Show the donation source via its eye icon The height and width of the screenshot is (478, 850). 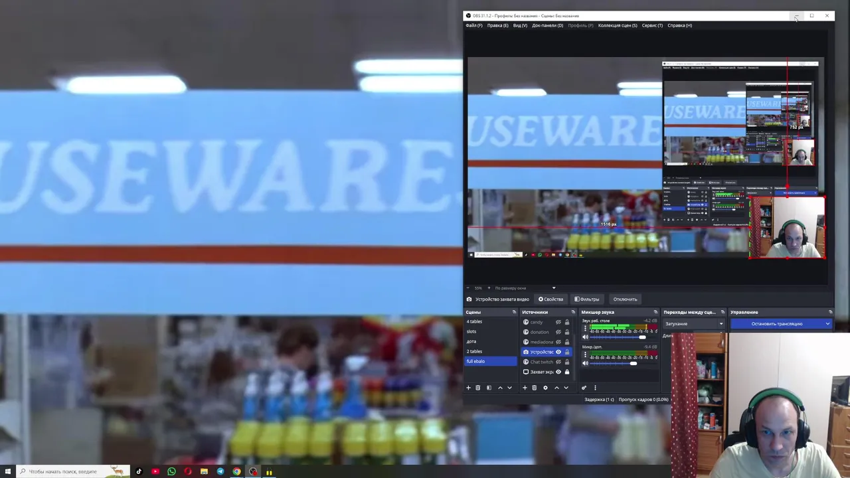558,332
